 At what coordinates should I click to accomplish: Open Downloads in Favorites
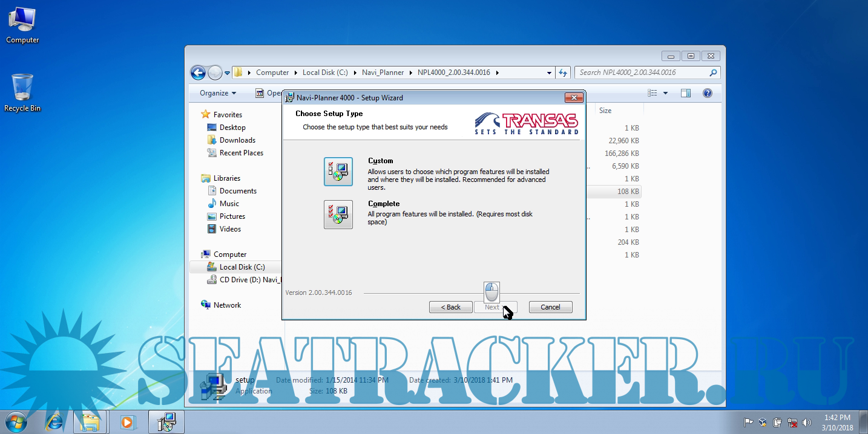pyautogui.click(x=237, y=140)
